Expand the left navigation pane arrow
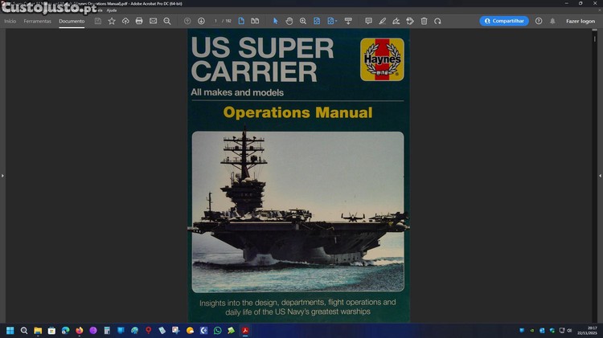 3,175
